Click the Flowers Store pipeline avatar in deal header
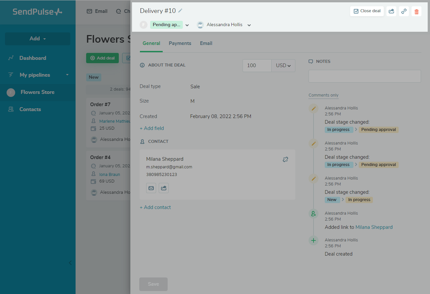 [x=144, y=25]
